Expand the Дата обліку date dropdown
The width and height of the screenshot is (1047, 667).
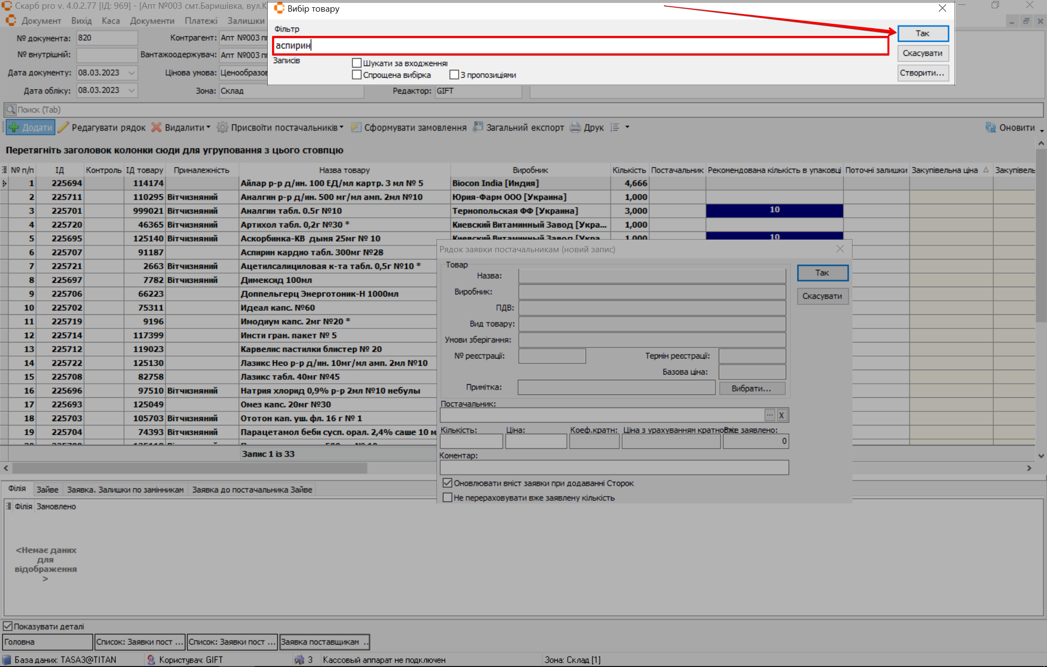[x=131, y=90]
